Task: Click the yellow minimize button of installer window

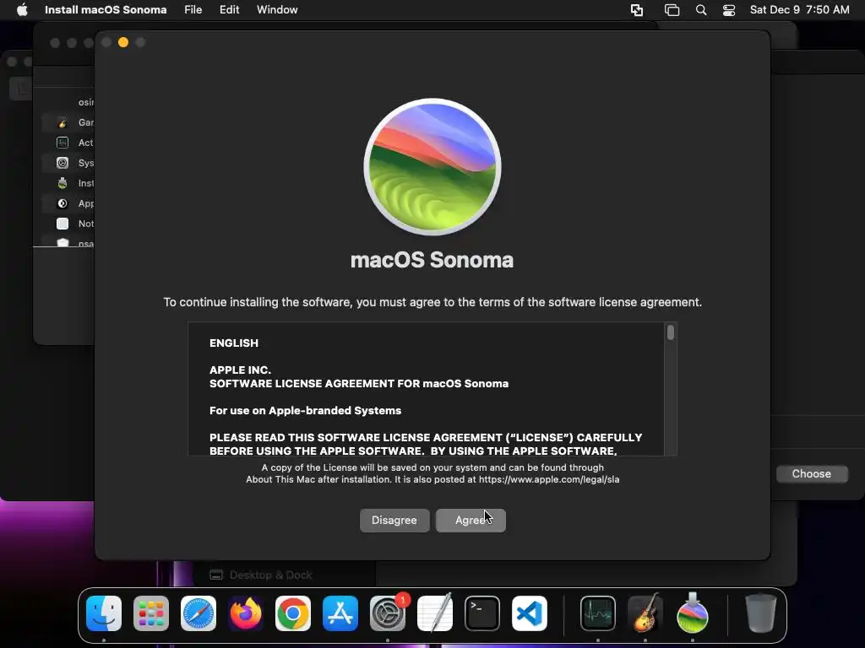Action: coord(123,42)
